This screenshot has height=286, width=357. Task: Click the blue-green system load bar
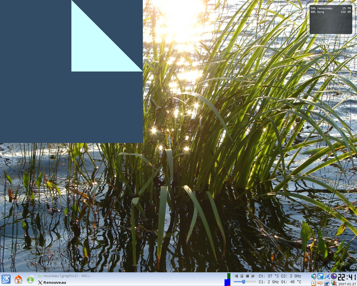[x=227, y=279]
